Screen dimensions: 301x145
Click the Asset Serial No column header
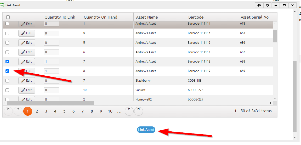coord(255,17)
